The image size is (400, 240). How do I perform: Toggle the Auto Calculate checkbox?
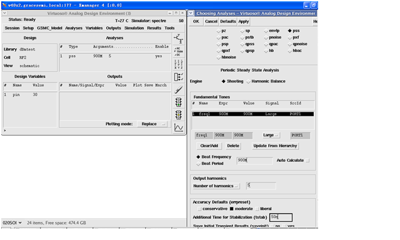pyautogui.click(x=307, y=161)
